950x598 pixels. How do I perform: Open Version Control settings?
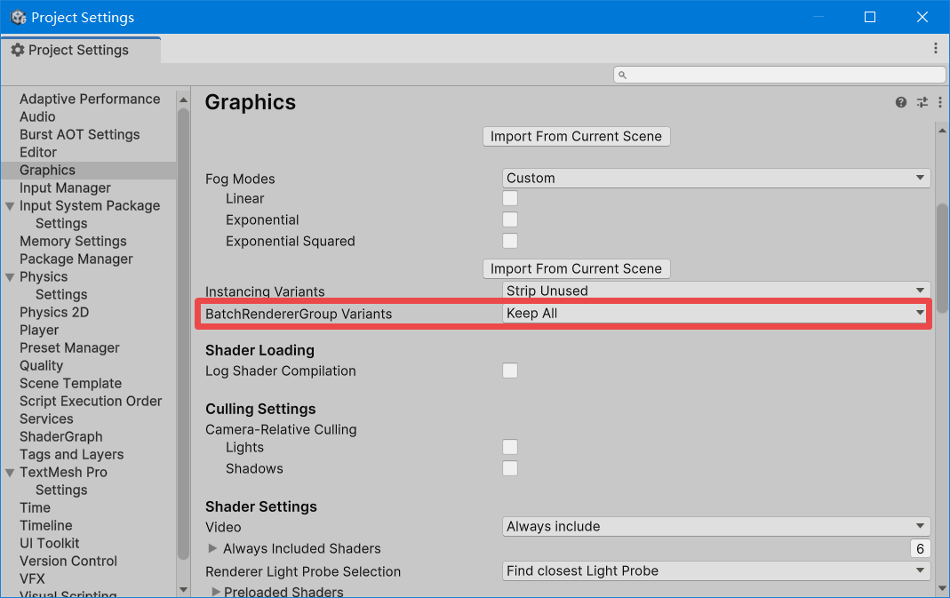[x=68, y=561]
